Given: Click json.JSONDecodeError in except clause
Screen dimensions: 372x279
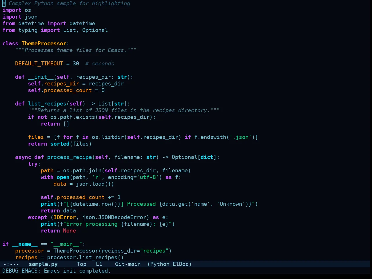Looking at the screenshot, I should tap(114, 217).
